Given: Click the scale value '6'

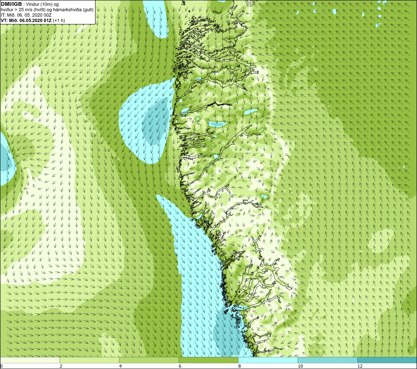Looking at the screenshot, I should click(180, 367).
